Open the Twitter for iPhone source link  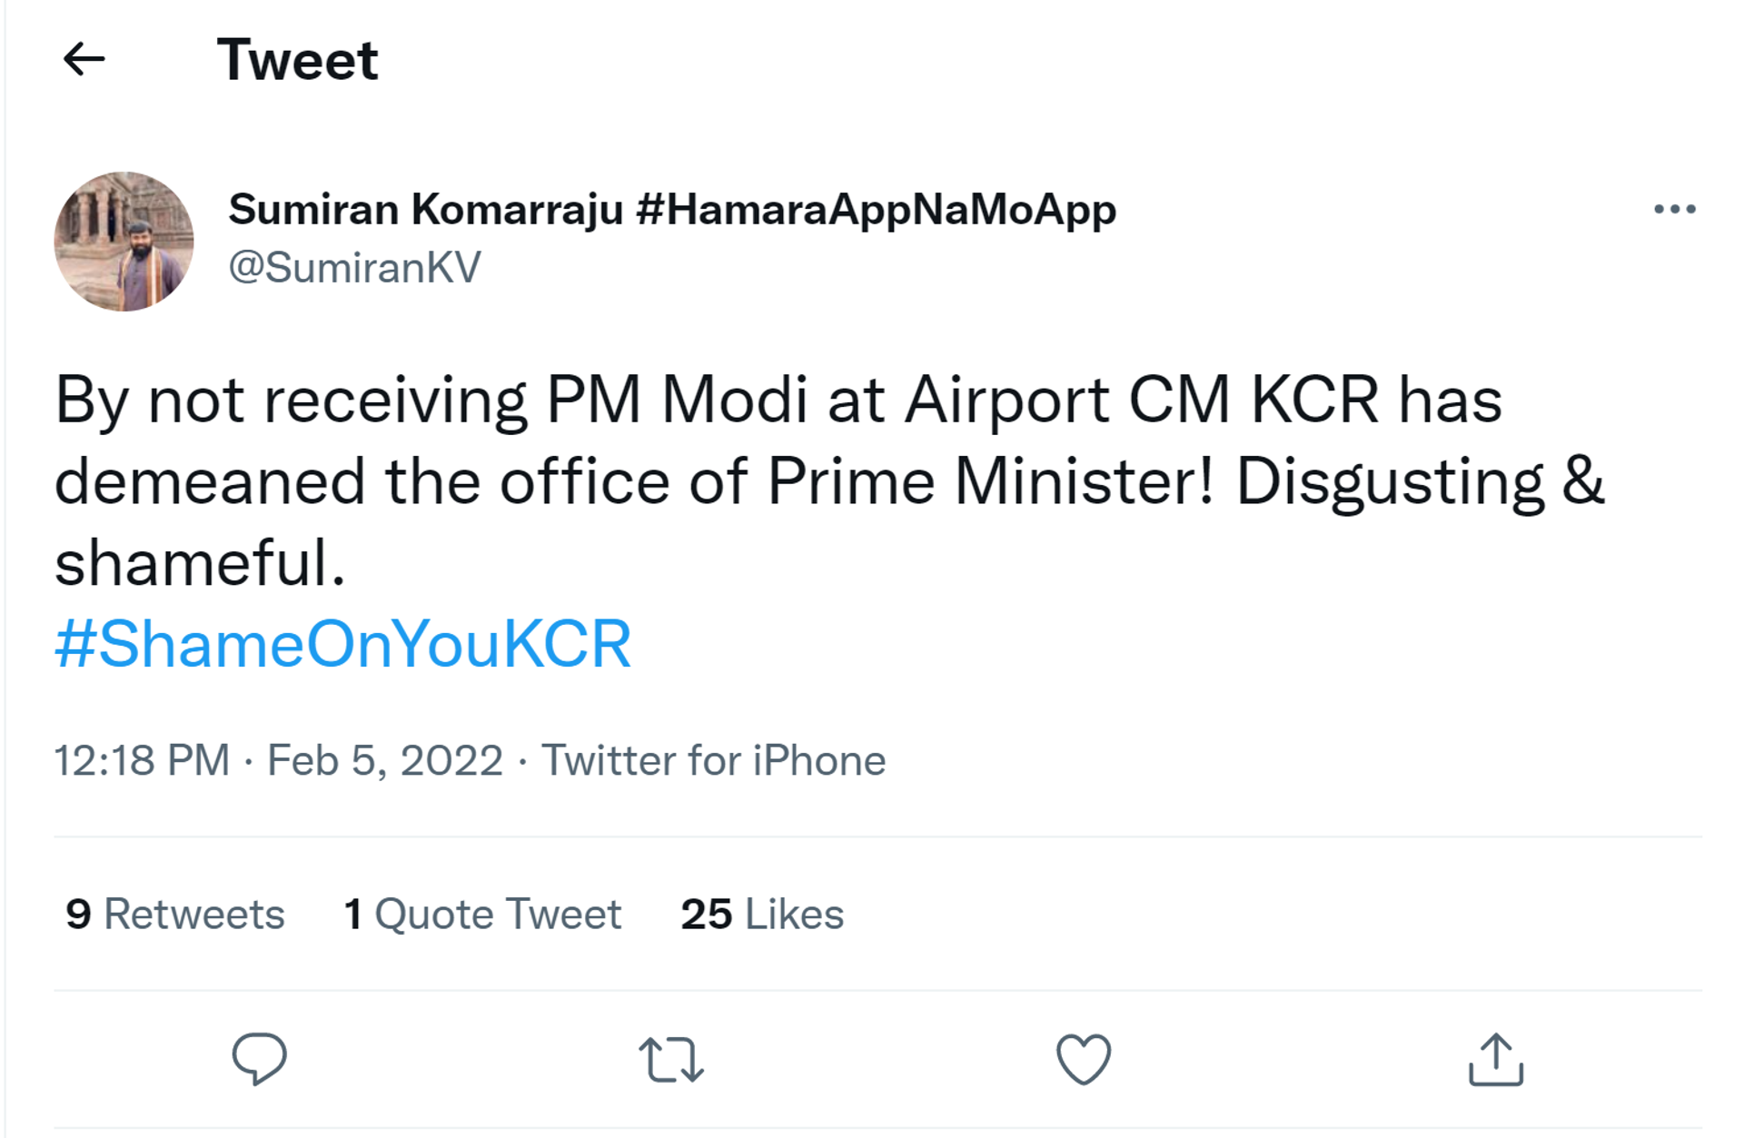(x=713, y=760)
